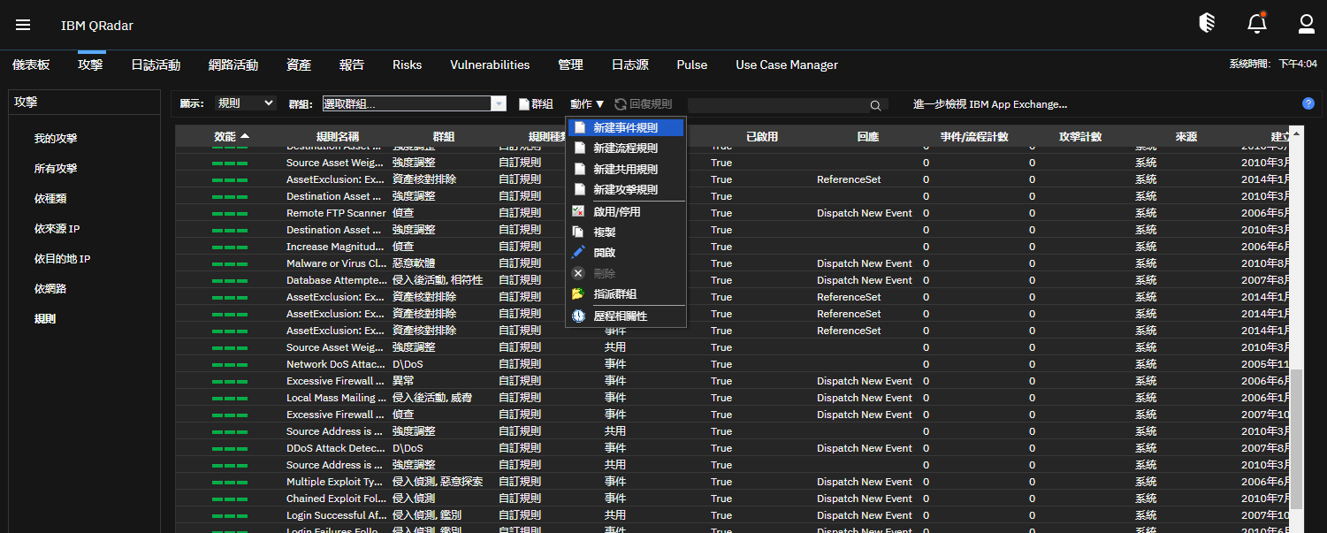
Task: Choose 新建事件規則 from the menu
Action: coord(626,127)
